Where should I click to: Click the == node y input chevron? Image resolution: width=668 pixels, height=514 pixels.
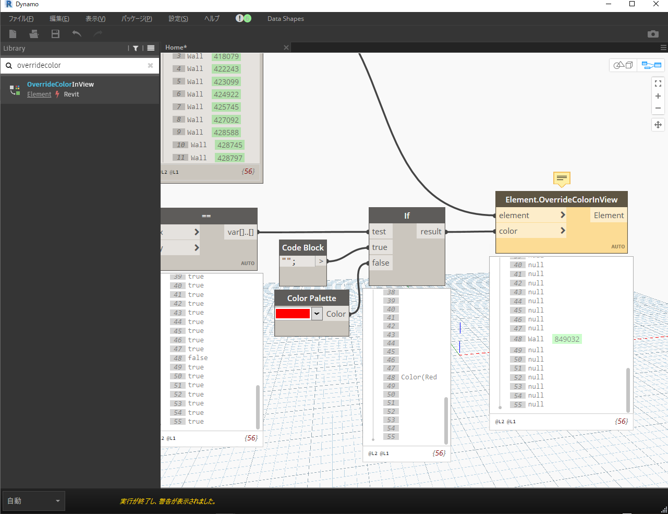pyautogui.click(x=197, y=247)
